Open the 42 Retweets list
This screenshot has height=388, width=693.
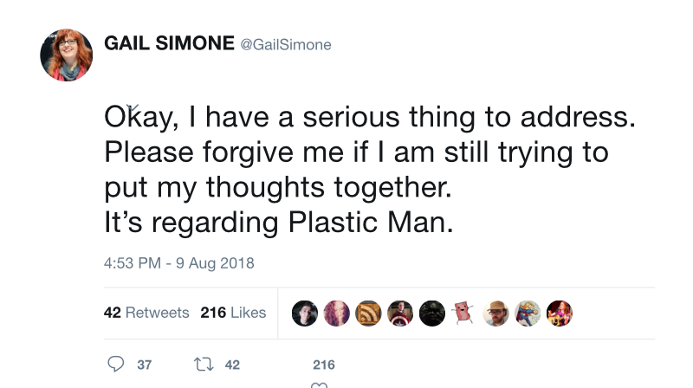(146, 313)
